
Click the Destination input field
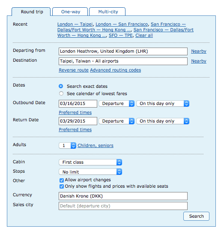coord(123,61)
